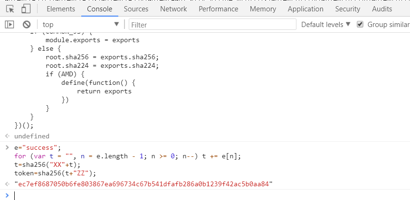
Task: Switch to the Performance tab
Action: (x=219, y=9)
